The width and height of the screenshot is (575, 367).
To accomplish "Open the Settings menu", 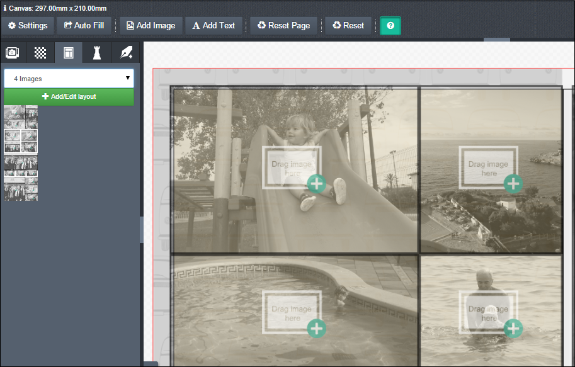I will (x=28, y=26).
